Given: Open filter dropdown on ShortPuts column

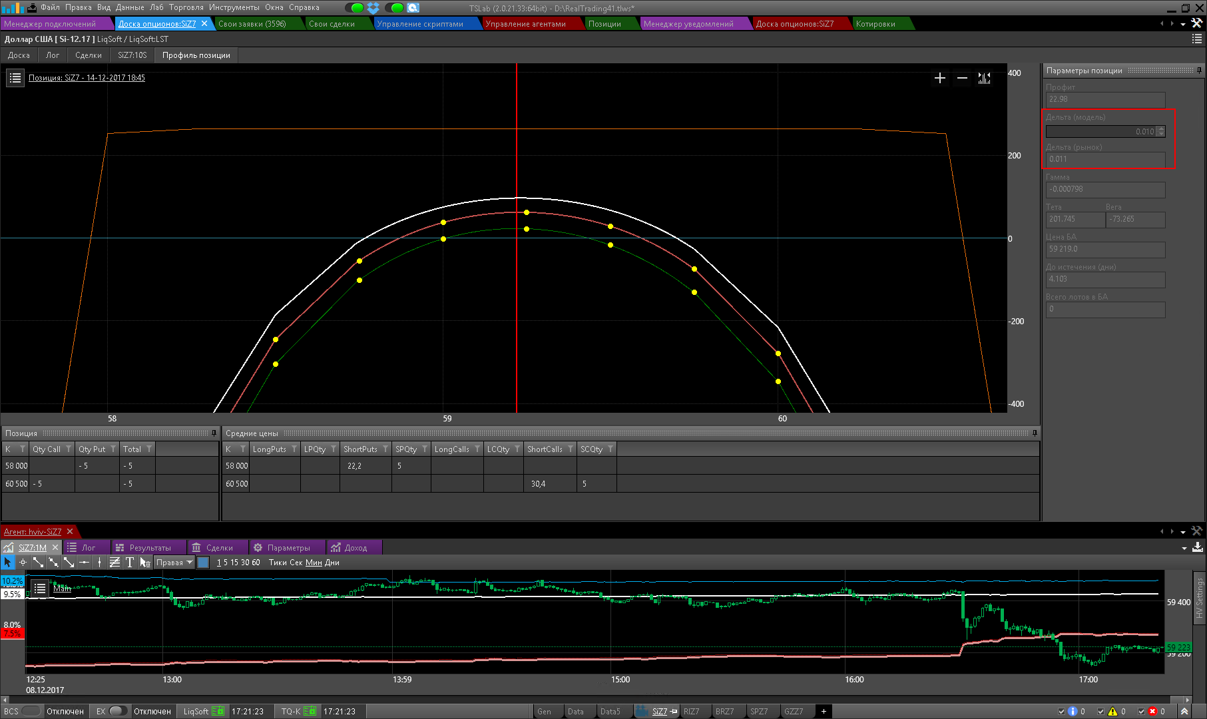Looking at the screenshot, I should pyautogui.click(x=385, y=449).
